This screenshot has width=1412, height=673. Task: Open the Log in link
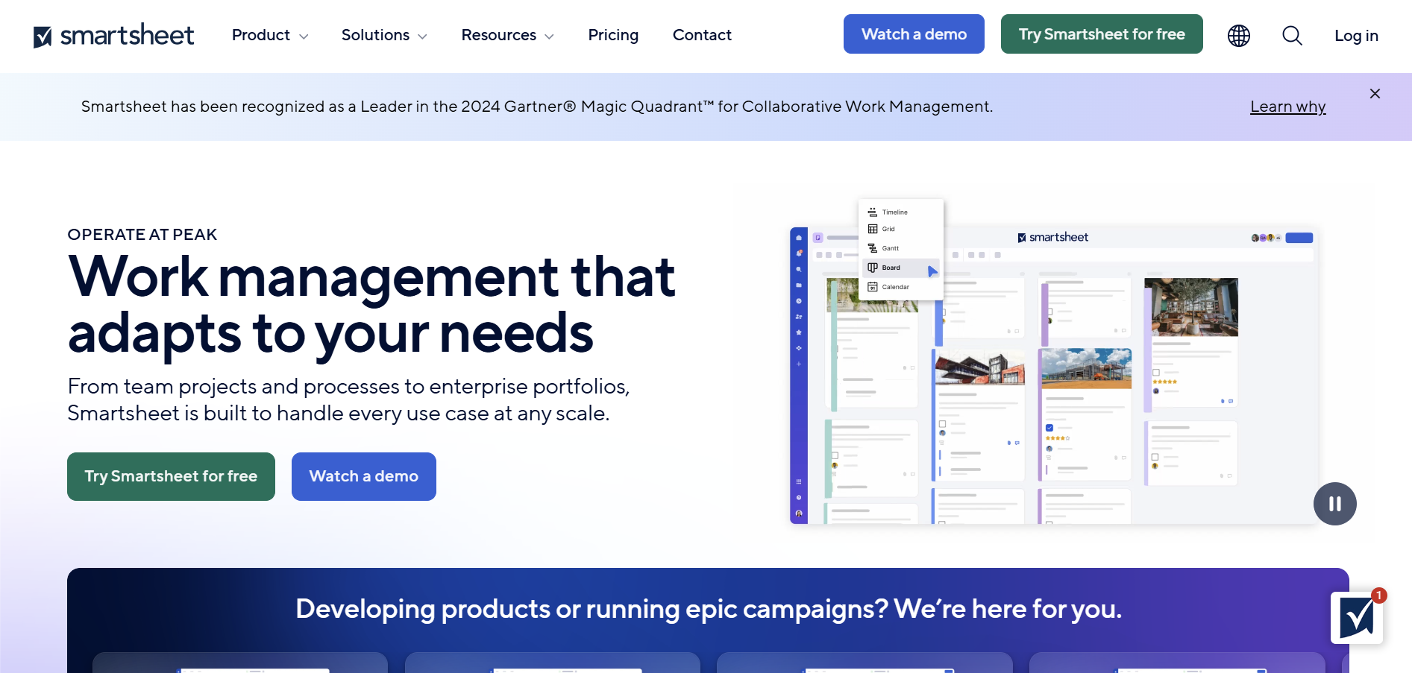pos(1356,36)
